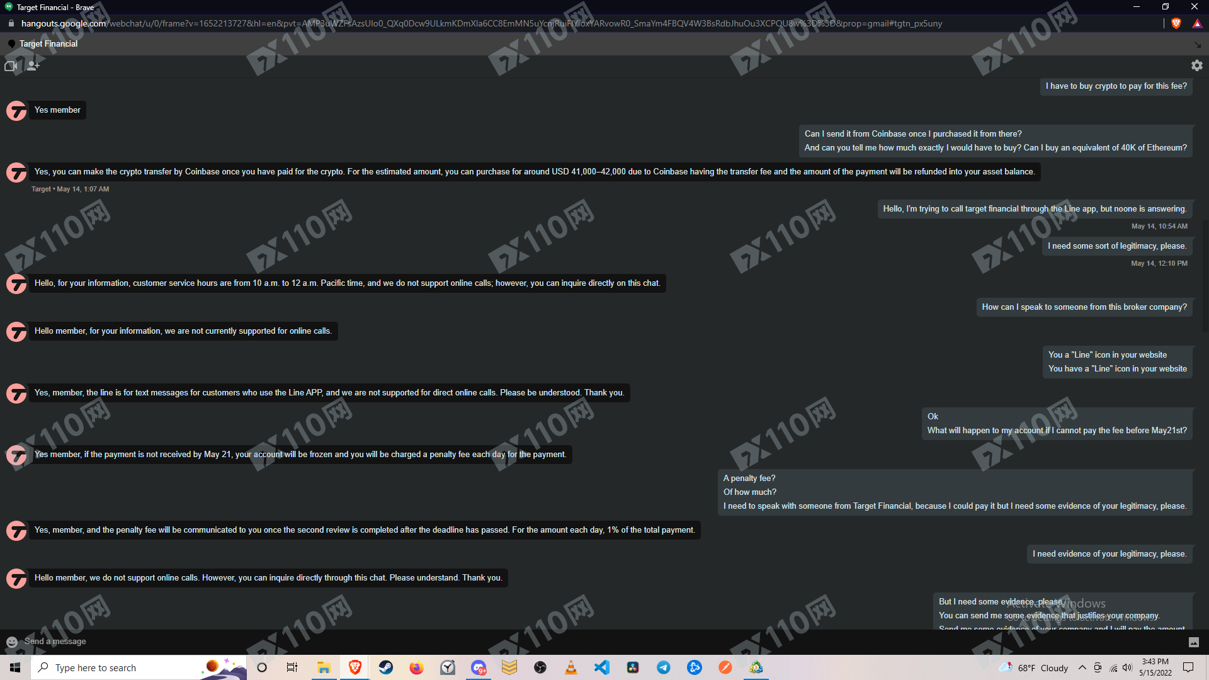This screenshot has width=1209, height=680.
Task: Click the "I need evidence of your legitimacy, please." message
Action: tap(1110, 554)
